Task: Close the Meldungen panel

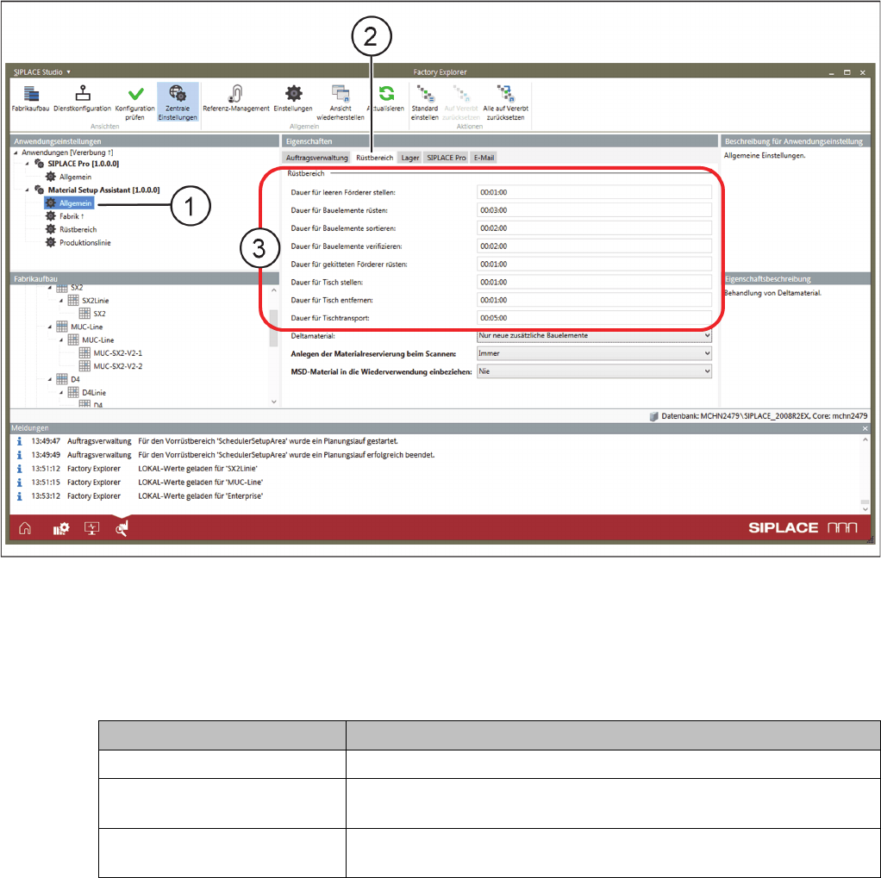Action: click(865, 428)
